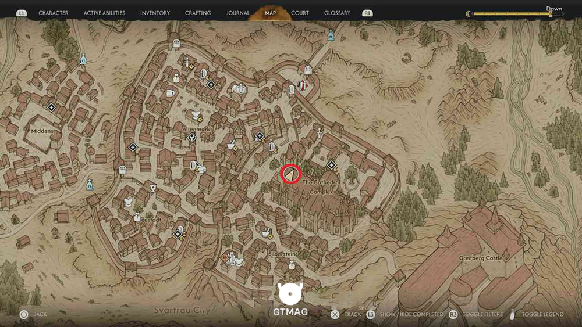
Task: Toggle the map filters
Action: tap(476, 314)
